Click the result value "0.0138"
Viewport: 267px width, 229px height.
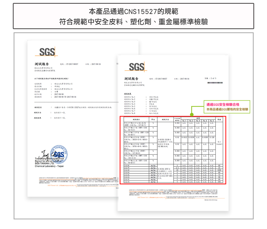[x=191, y=138]
